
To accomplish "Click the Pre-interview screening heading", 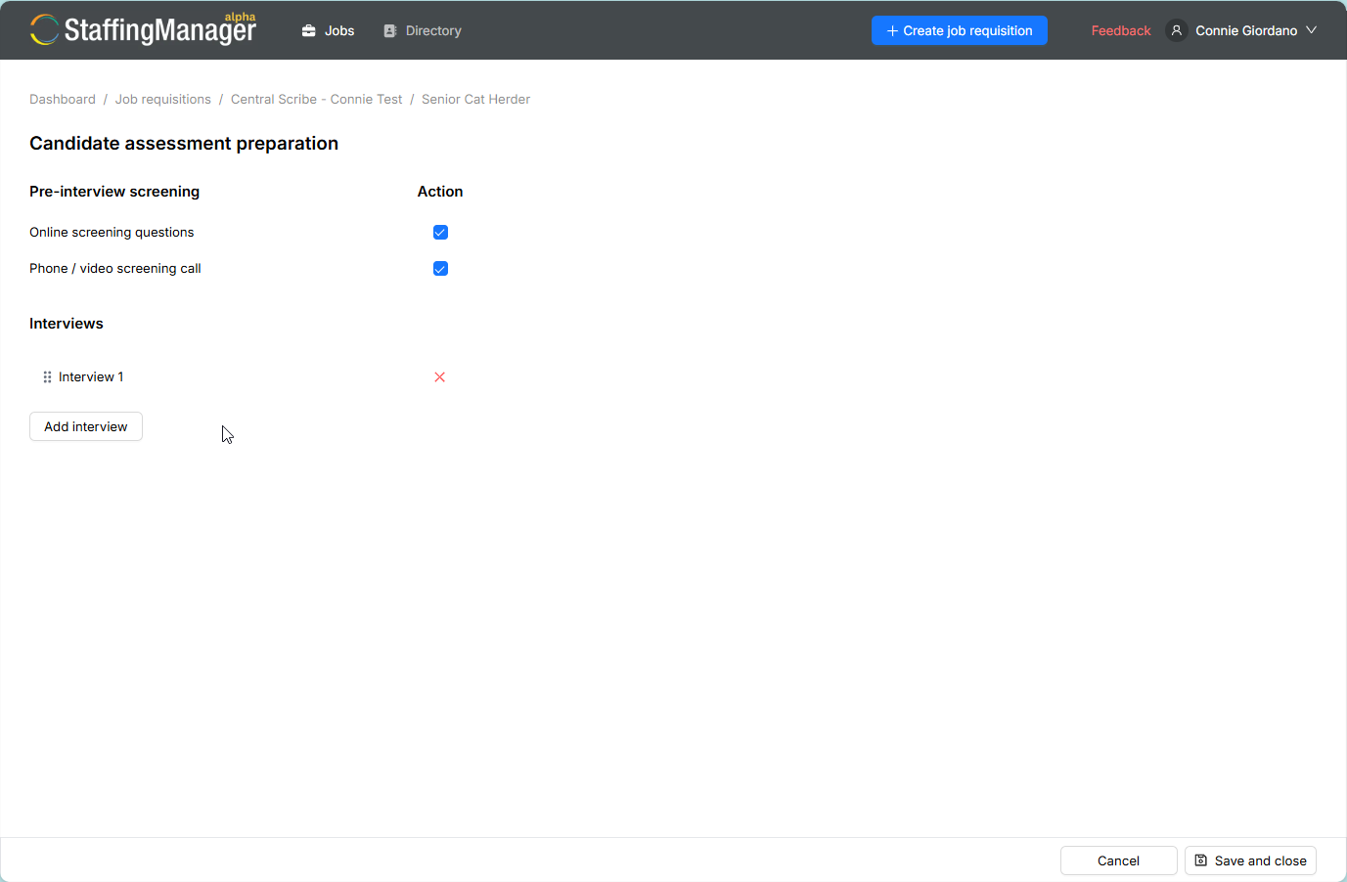I will pos(114,192).
